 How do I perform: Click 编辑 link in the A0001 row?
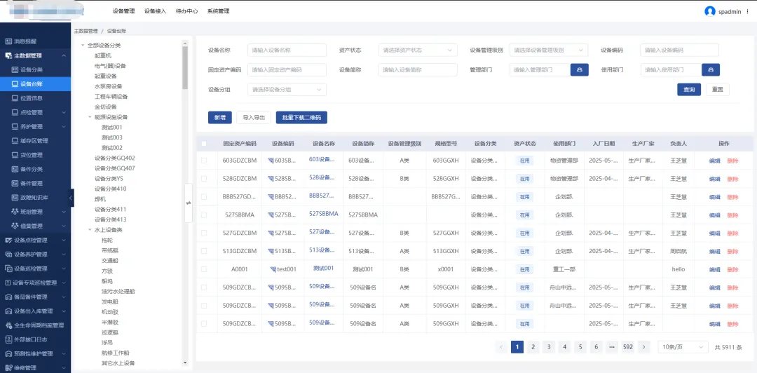(714, 270)
